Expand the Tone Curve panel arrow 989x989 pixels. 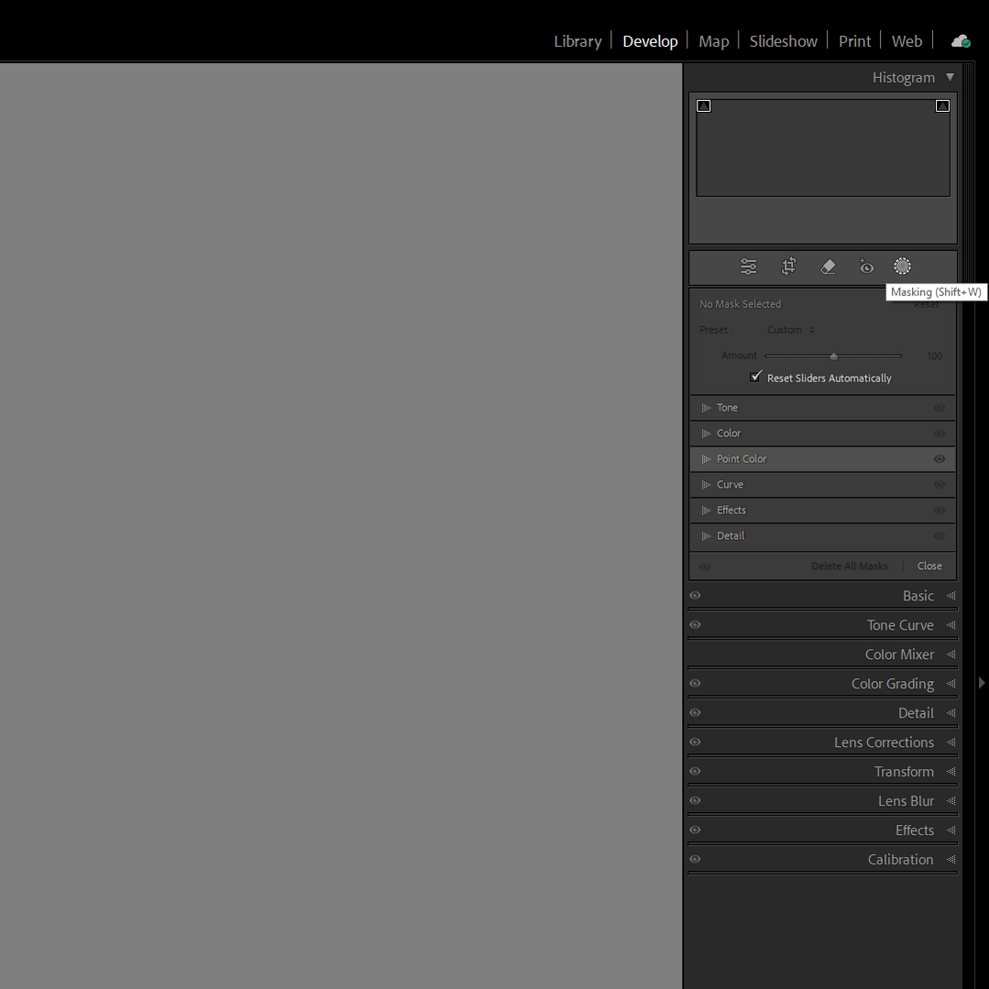(x=951, y=625)
